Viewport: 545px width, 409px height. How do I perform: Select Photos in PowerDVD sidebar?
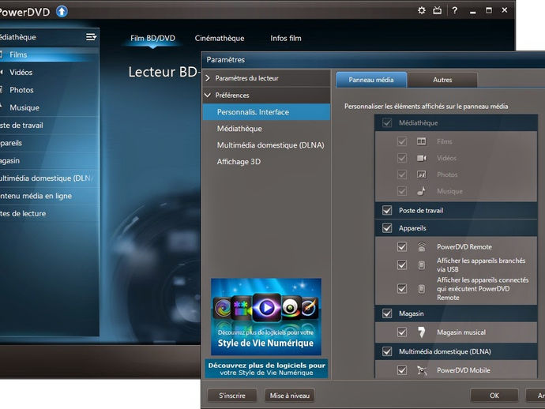49,90
